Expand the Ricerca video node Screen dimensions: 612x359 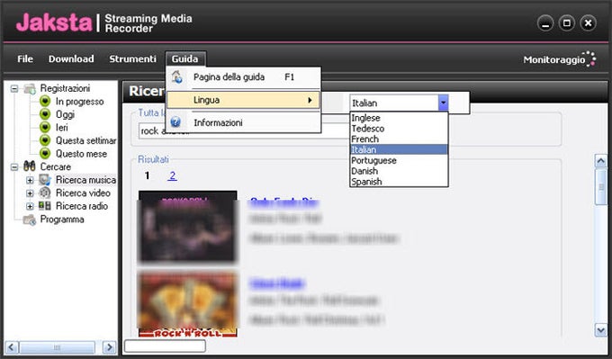coord(30,193)
